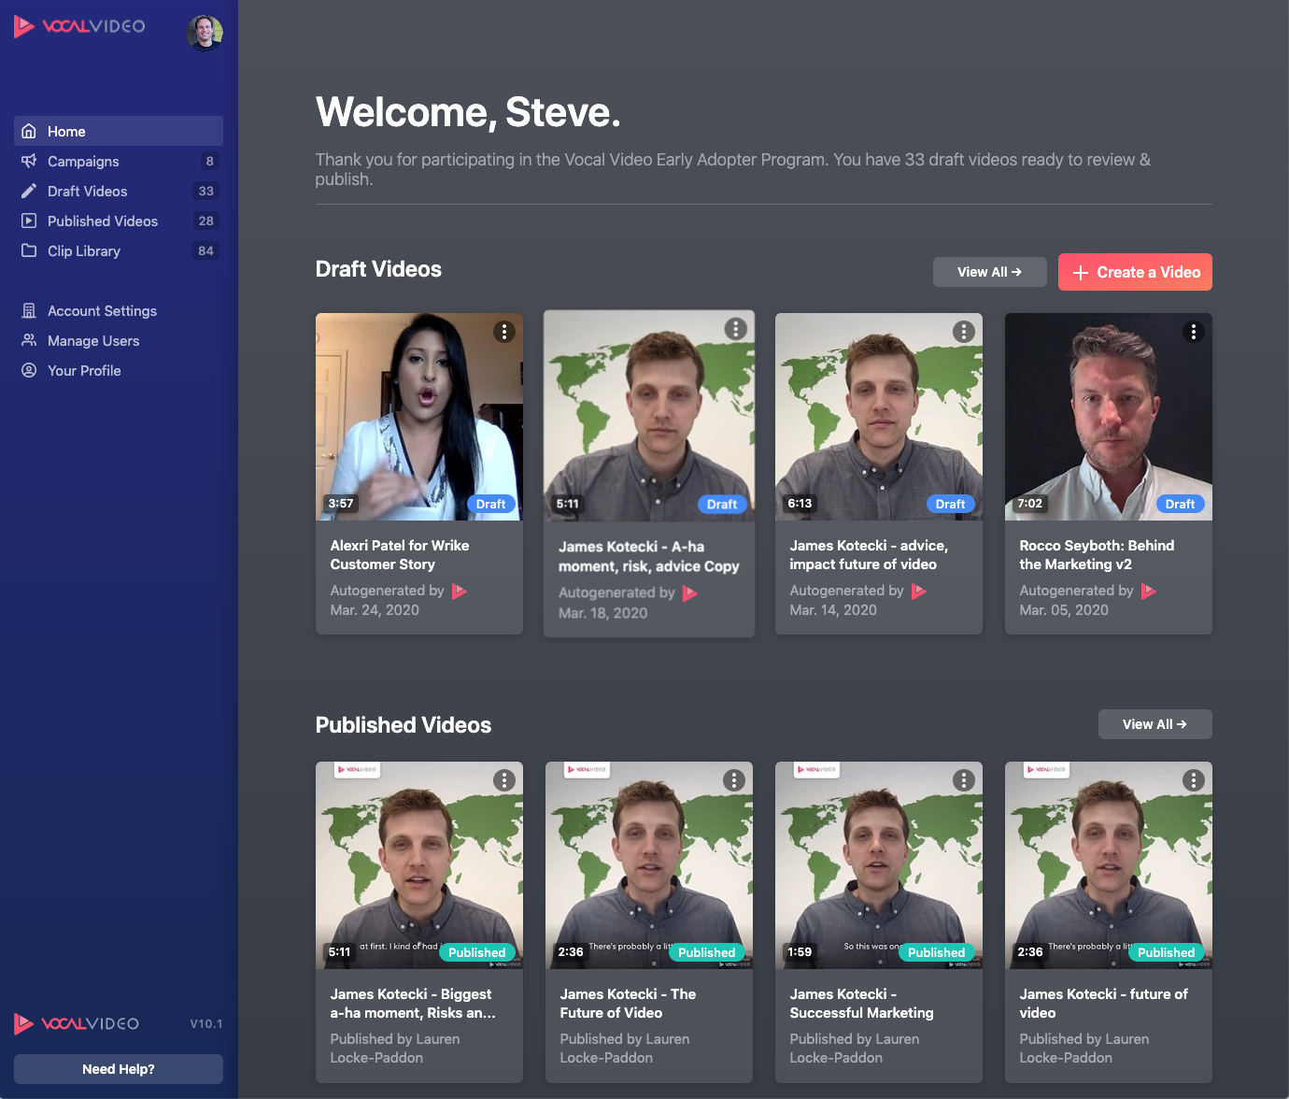
Task: Click the V10.1 version label
Action: tap(206, 1024)
